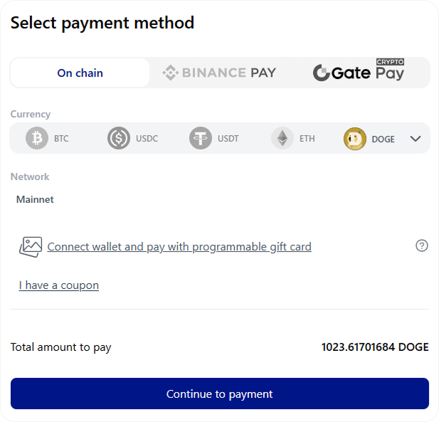Click the USDC dollar coin icon
The image size is (439, 422).
tap(119, 138)
